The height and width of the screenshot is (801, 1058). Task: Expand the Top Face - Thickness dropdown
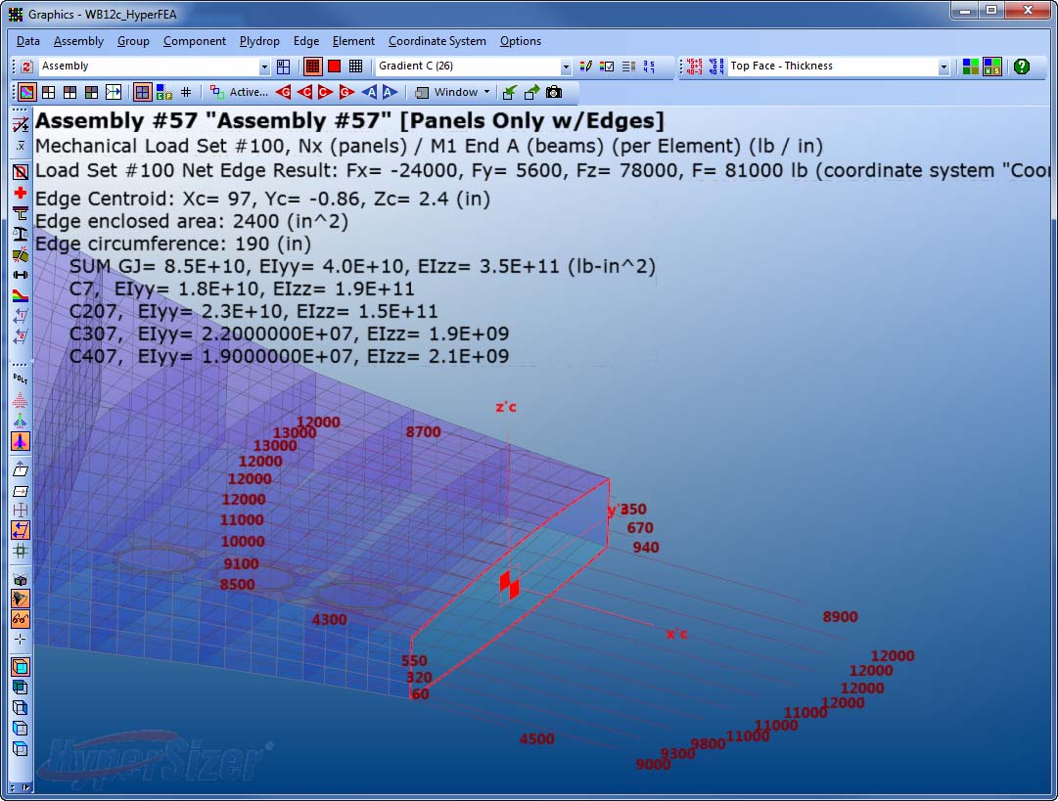[x=943, y=67]
